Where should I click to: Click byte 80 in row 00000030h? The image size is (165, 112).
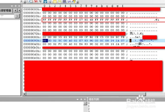[86, 20]
